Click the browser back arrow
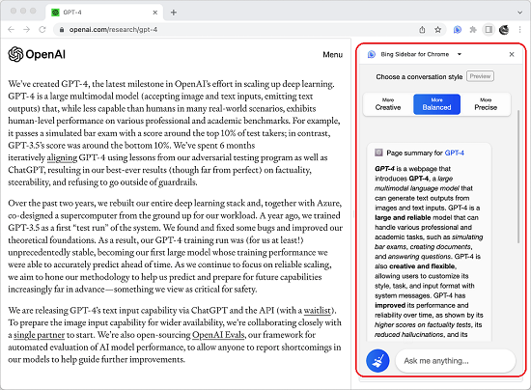The width and height of the screenshot is (531, 390). coord(12,30)
